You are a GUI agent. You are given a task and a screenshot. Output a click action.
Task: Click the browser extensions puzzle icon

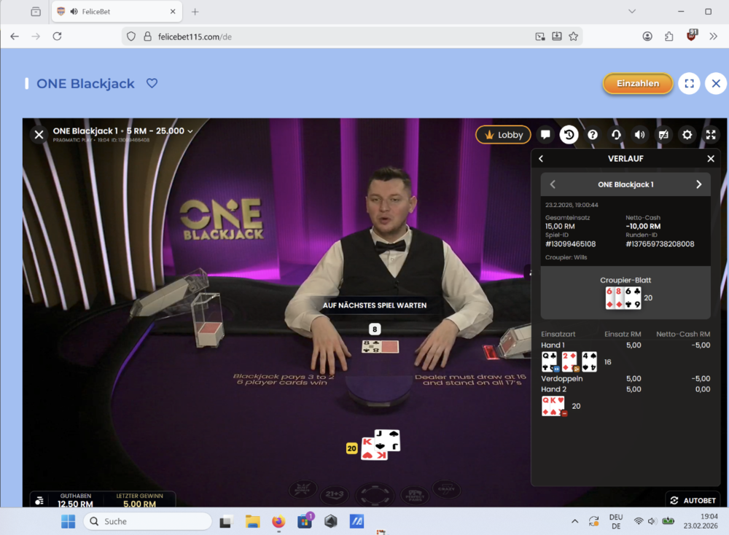point(668,36)
